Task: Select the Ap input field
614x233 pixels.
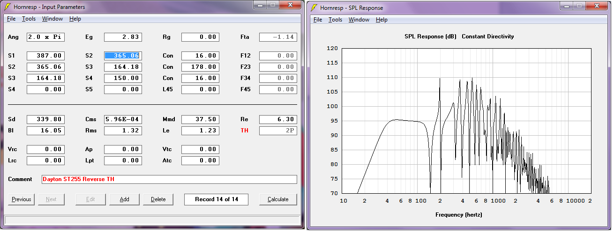Action: tap(123, 149)
